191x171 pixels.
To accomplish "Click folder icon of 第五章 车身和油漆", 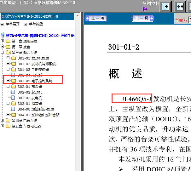I will [x=8, y=126].
